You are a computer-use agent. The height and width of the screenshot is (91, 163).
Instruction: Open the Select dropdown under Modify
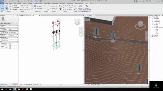coord(2,11)
